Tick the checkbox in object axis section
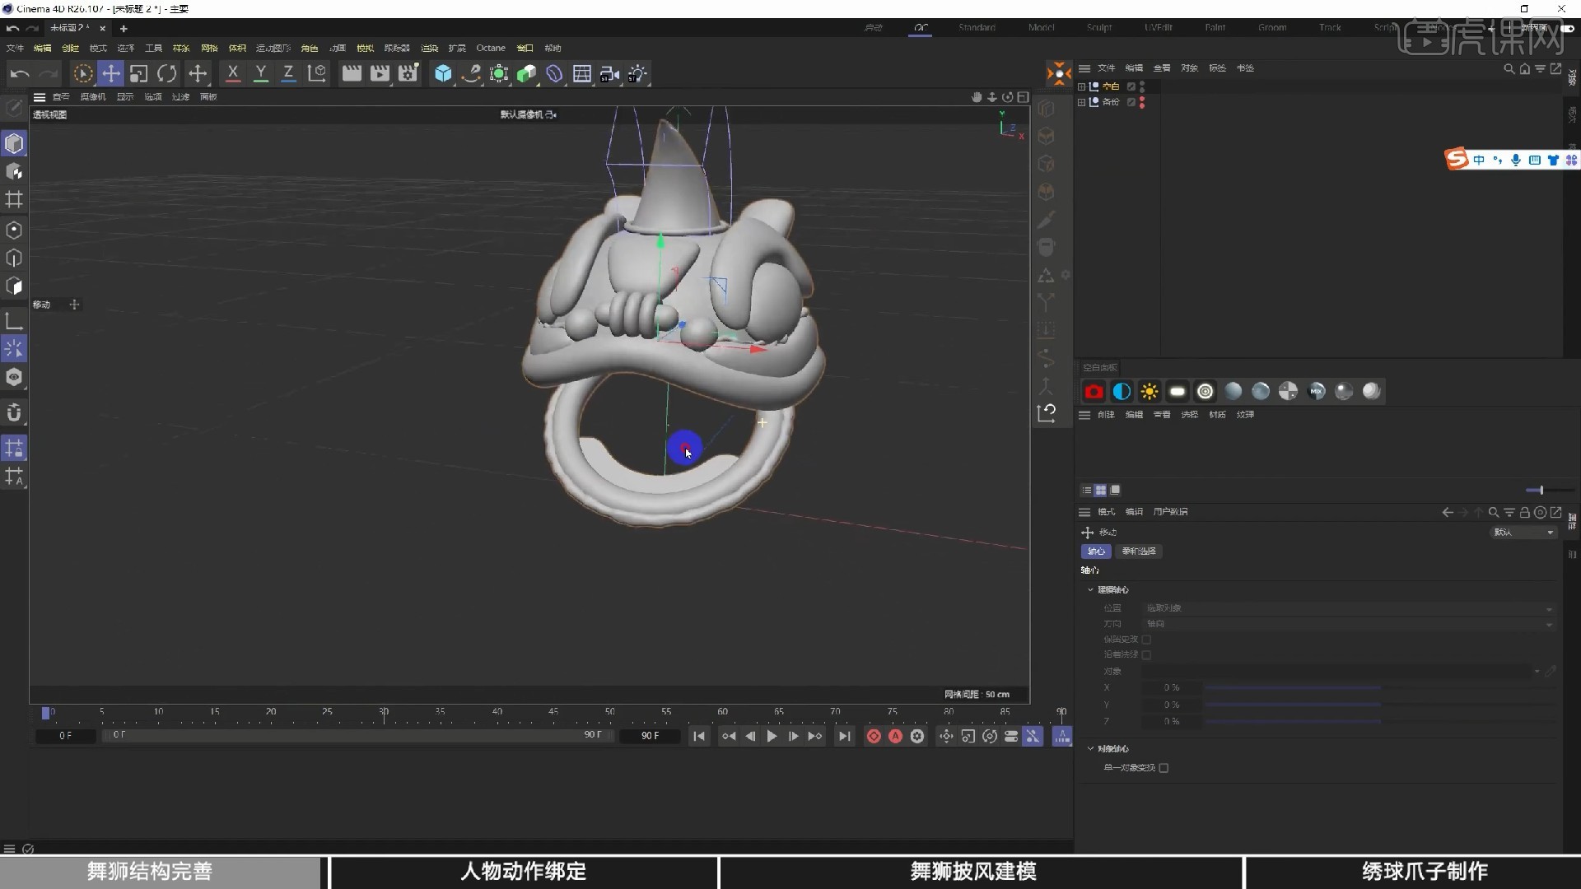Screen dimensions: 1581x889 [x=1164, y=768]
